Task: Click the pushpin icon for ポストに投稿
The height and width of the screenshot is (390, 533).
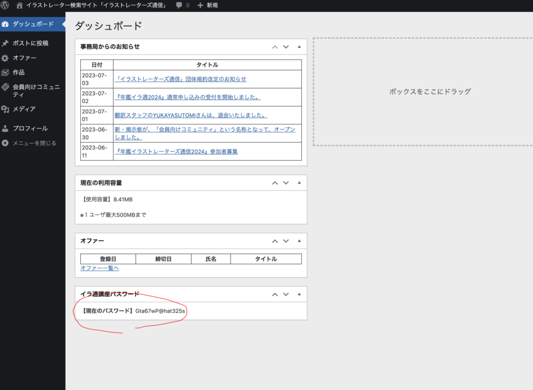Action: [x=5, y=43]
